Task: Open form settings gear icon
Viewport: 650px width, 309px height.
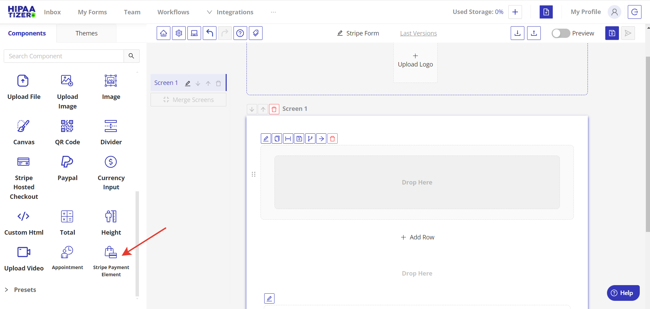Action: point(179,33)
